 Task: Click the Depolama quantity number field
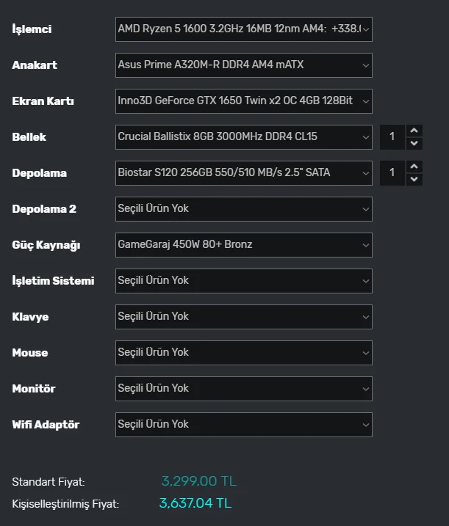[x=392, y=173]
